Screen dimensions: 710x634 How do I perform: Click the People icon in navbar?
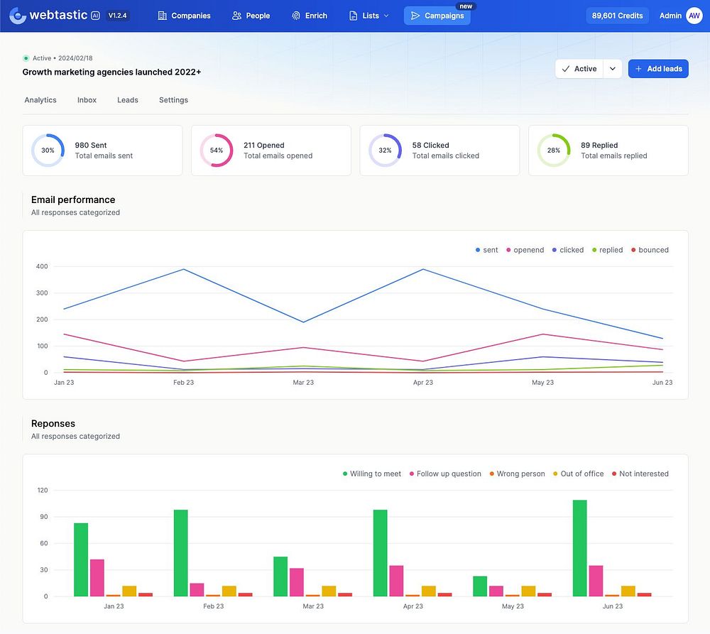point(237,16)
